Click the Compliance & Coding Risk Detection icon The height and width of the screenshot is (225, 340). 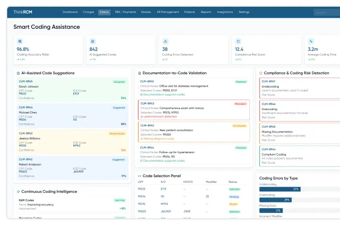pos(261,73)
